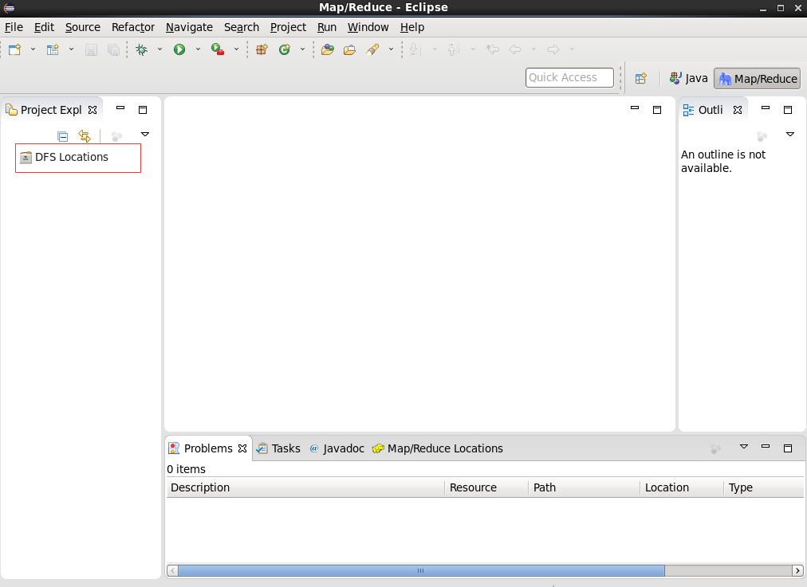Toggle Link with Editor in Project Explorer

tap(85, 135)
